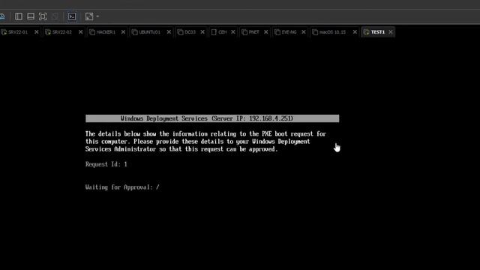
Task: Open the PNET VM tab
Action: tap(253, 32)
